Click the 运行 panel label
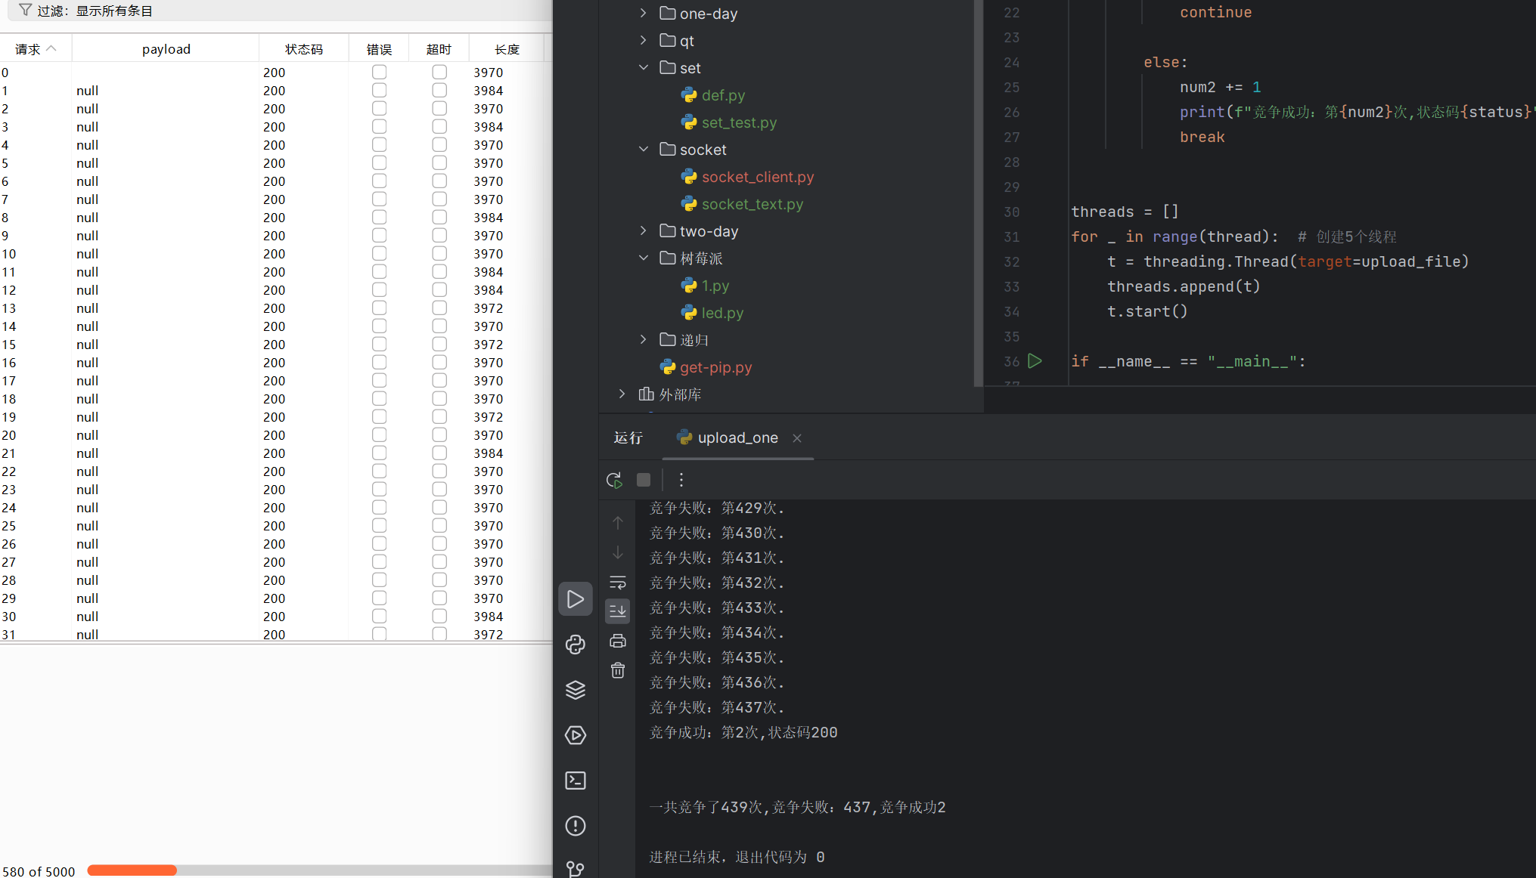Image resolution: width=1536 pixels, height=878 pixels. (x=628, y=437)
